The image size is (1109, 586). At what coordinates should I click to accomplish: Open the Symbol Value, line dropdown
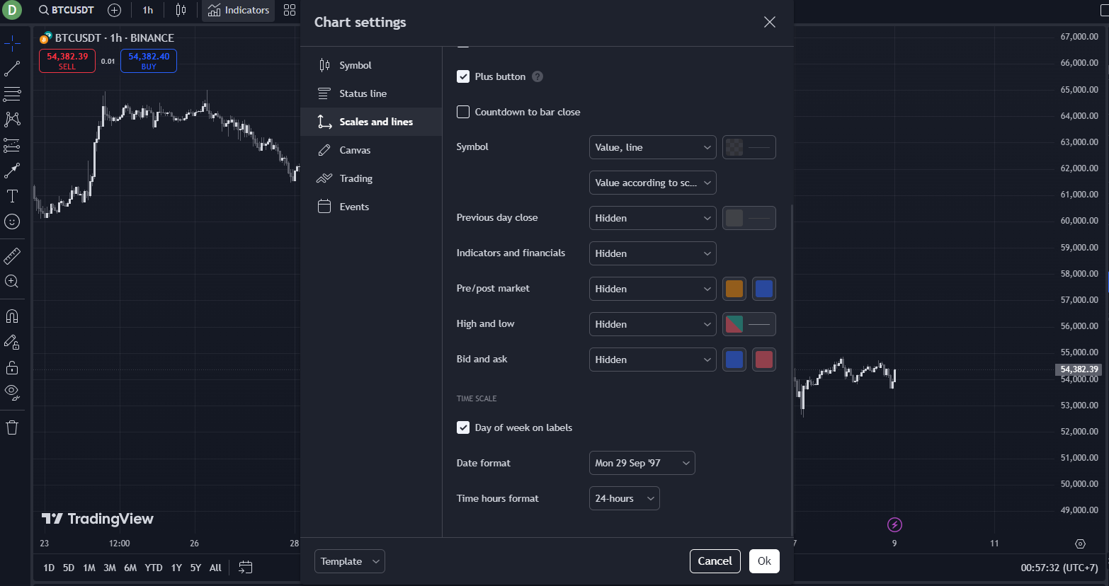pyautogui.click(x=652, y=147)
